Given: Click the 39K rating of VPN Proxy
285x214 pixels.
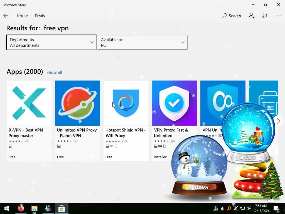Looking at the screenshot, I should click(x=165, y=141).
